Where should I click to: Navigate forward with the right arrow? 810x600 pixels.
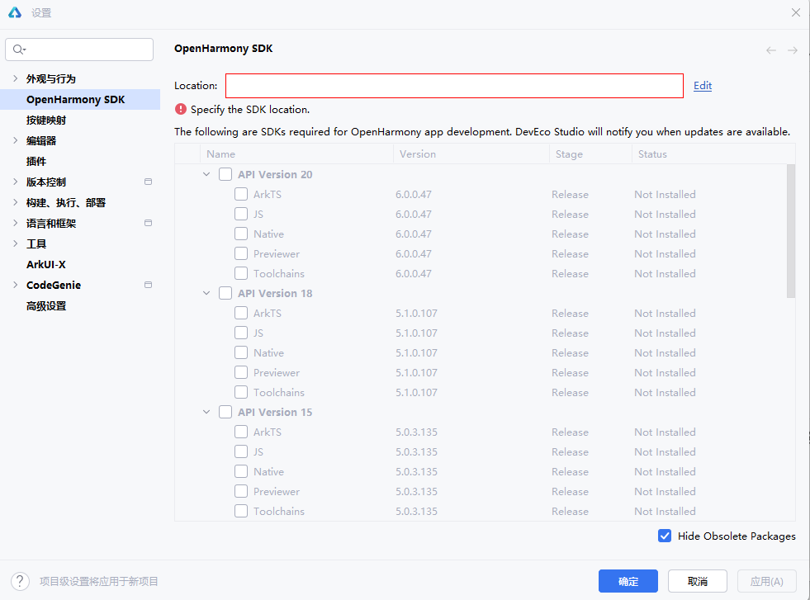(x=793, y=50)
